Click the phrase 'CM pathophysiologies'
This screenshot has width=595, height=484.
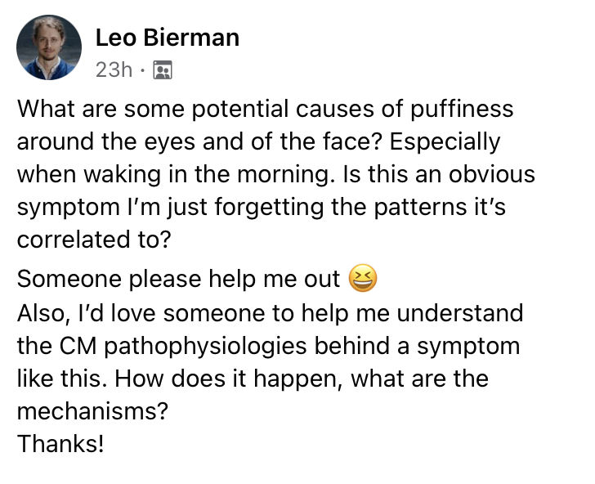[x=183, y=347]
